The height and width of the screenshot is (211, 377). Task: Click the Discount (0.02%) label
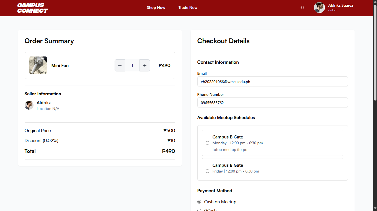tap(42, 140)
